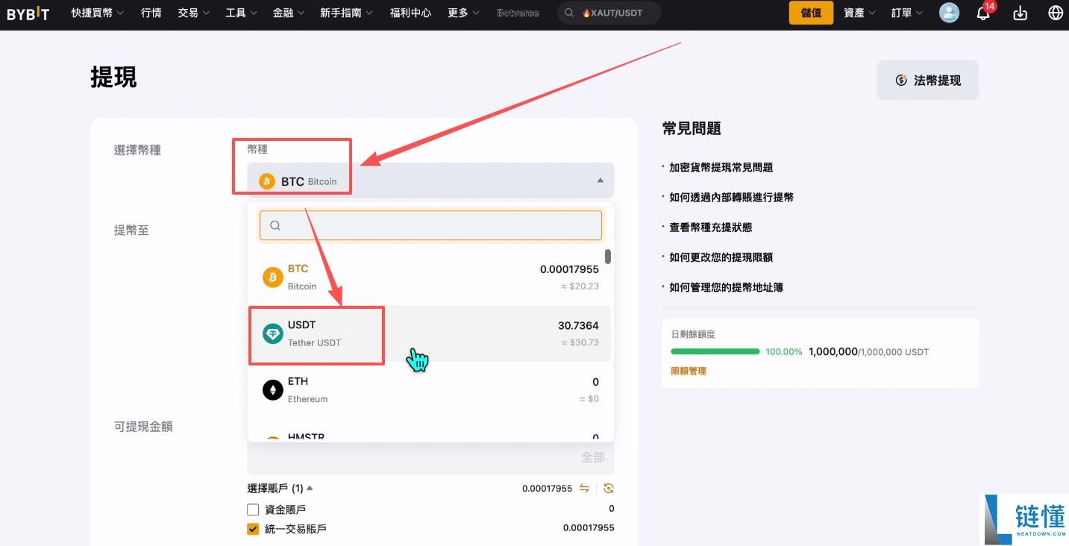1069x546 pixels.
Task: Open the 行情 menu item
Action: pyautogui.click(x=151, y=13)
